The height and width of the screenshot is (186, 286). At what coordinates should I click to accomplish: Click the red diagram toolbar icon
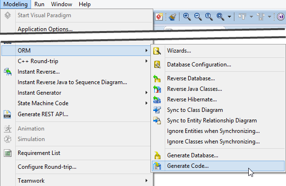159,17
